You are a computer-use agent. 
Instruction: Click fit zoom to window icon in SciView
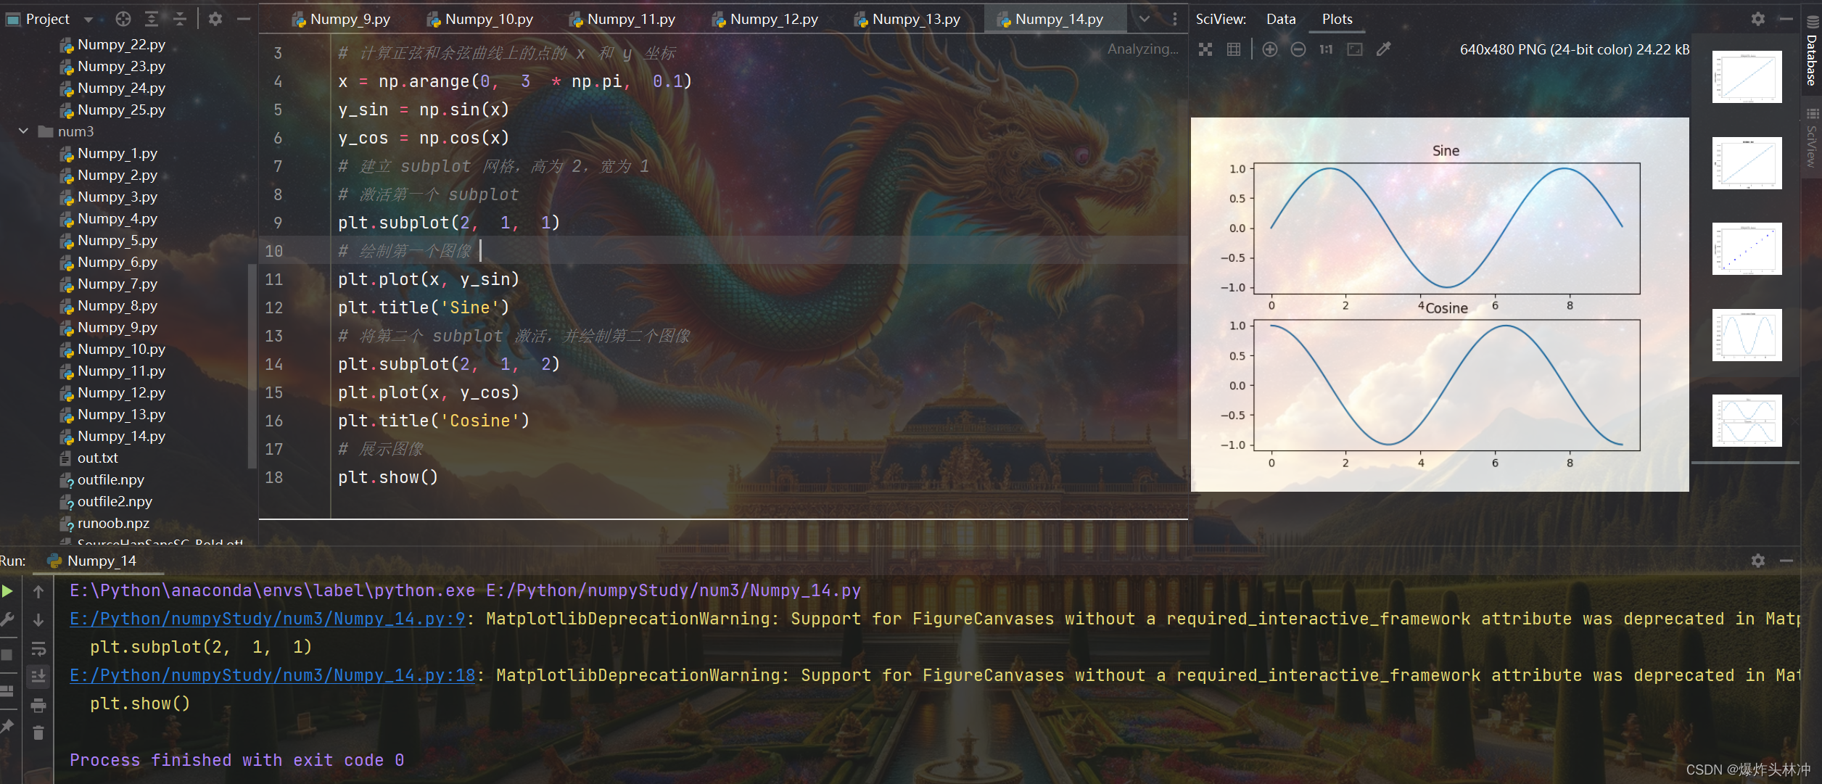click(x=1355, y=49)
